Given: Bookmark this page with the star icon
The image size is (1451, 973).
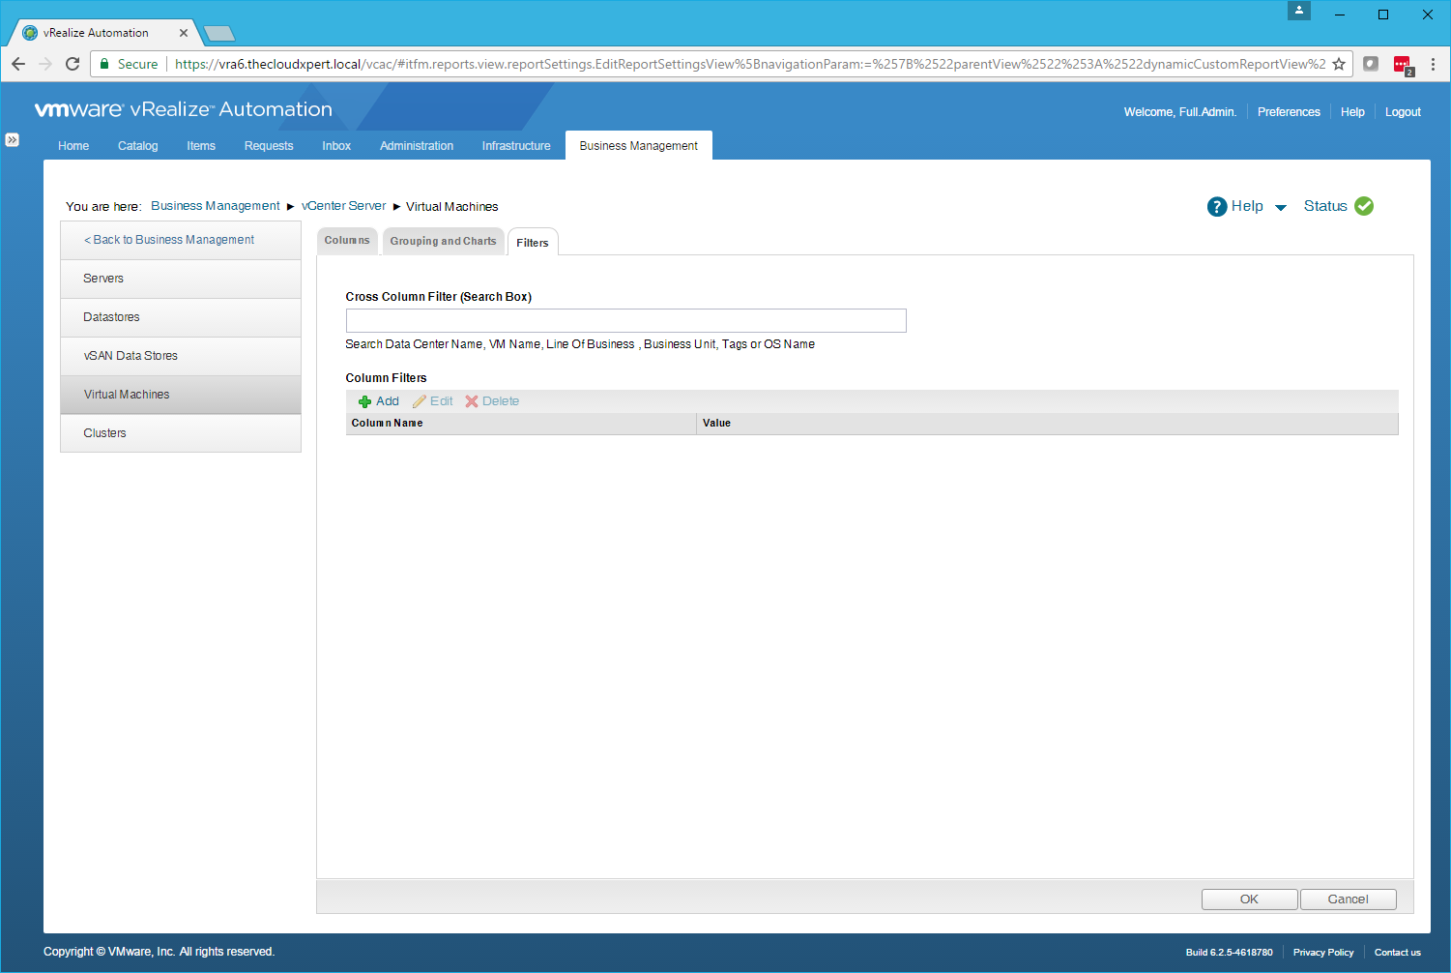Looking at the screenshot, I should 1339,64.
